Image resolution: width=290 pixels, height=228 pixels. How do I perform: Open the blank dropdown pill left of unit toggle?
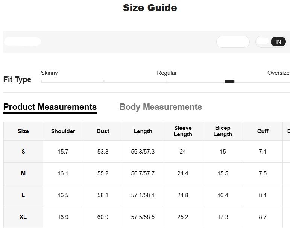[x=233, y=42]
